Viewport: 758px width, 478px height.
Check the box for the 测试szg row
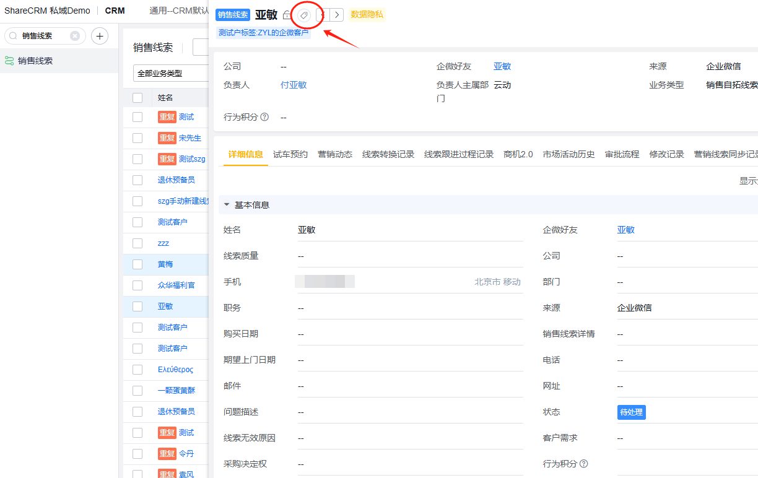coord(137,159)
